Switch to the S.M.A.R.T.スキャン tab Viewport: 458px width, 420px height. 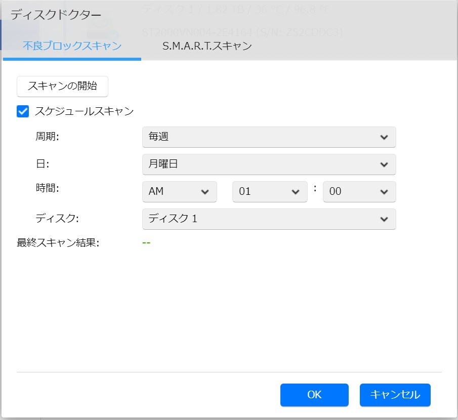207,46
